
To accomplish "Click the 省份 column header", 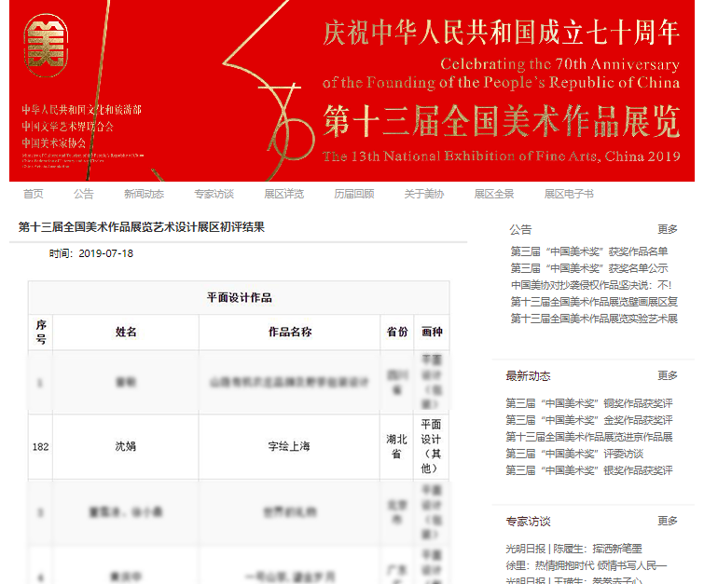I will pyautogui.click(x=397, y=332).
